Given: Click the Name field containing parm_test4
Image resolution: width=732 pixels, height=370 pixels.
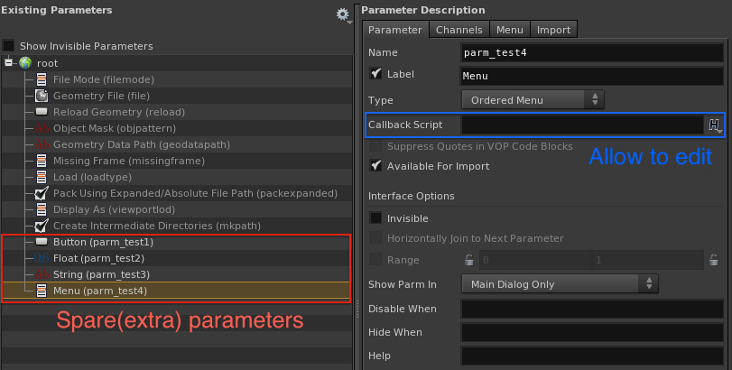Looking at the screenshot, I should point(592,52).
